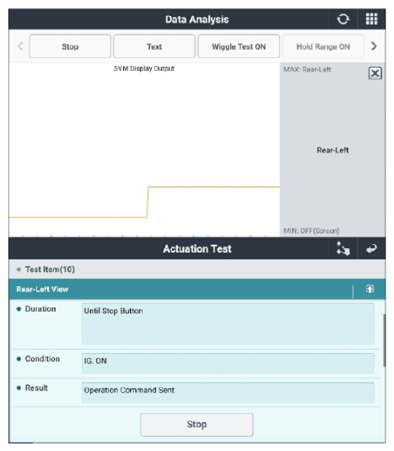Click the back arrow icon in Actuation Test header

[x=371, y=248]
